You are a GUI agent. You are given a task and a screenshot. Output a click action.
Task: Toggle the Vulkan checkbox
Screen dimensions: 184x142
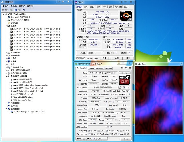pyautogui.click(x=89, y=134)
